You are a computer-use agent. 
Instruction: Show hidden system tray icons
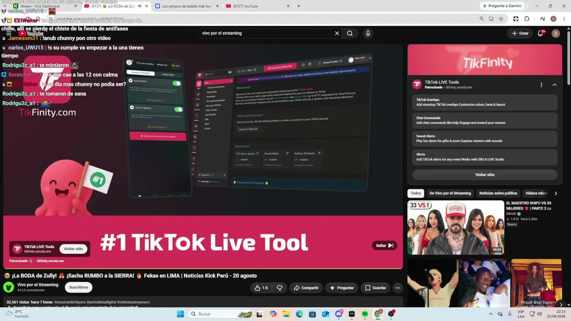coord(491,314)
